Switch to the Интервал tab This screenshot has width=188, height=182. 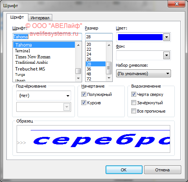click(40, 18)
